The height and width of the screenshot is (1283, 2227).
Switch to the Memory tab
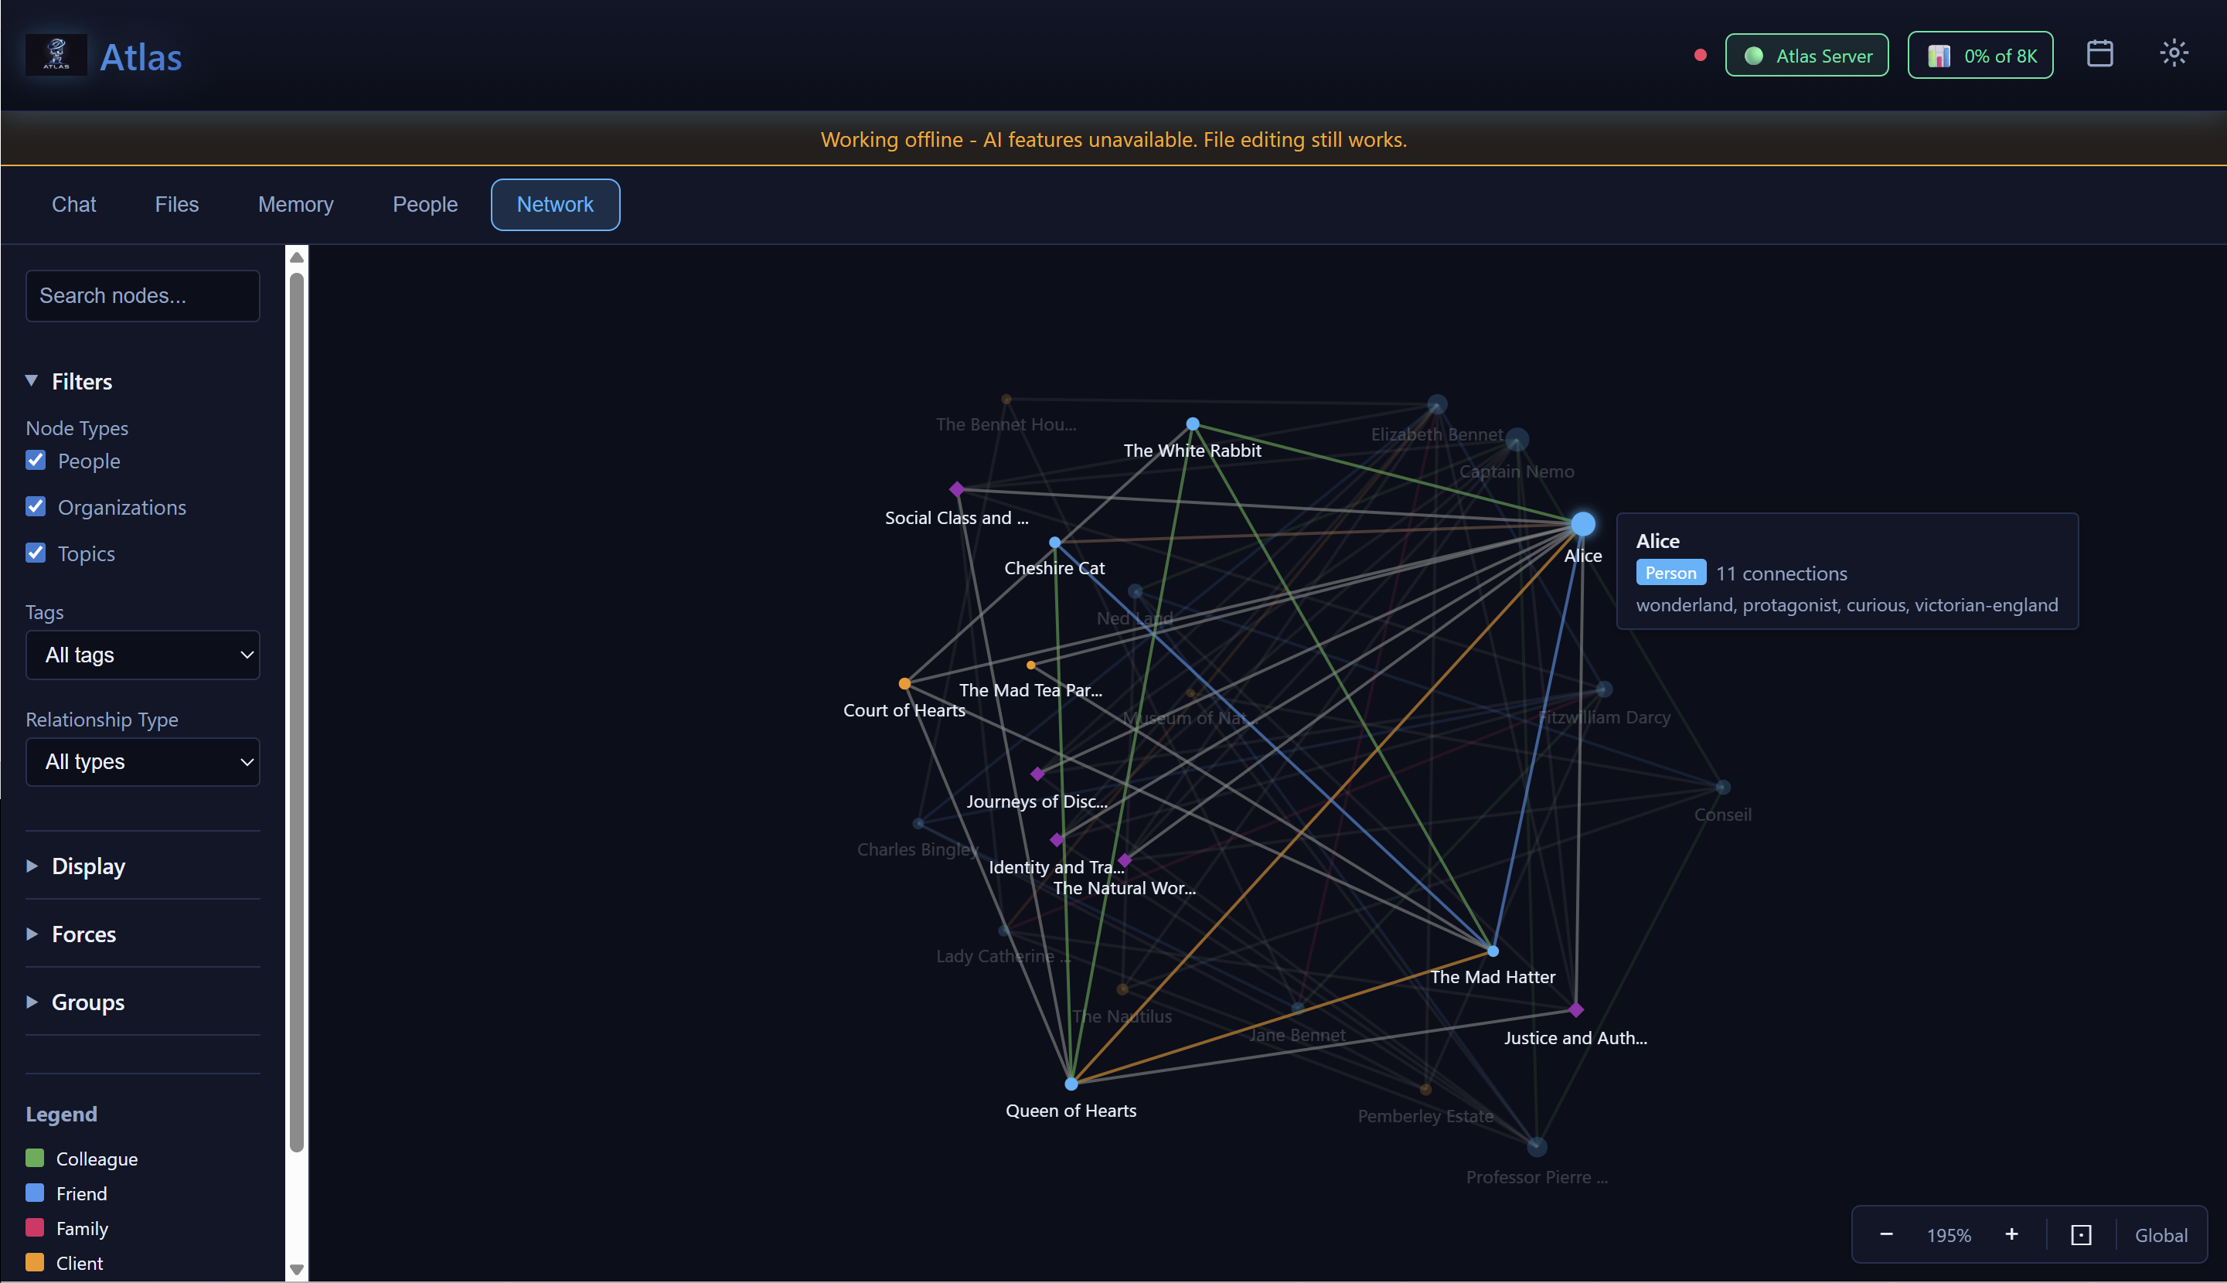click(295, 203)
